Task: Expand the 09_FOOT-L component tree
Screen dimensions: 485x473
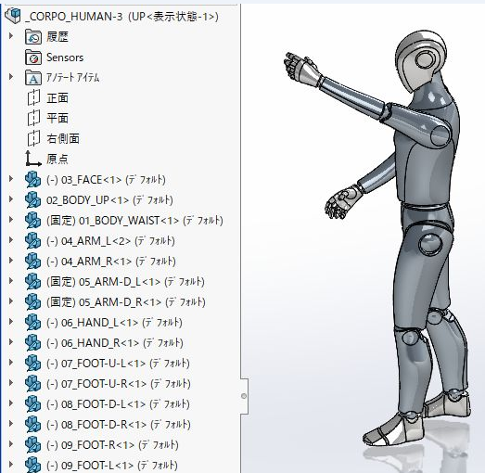Action: click(11, 465)
